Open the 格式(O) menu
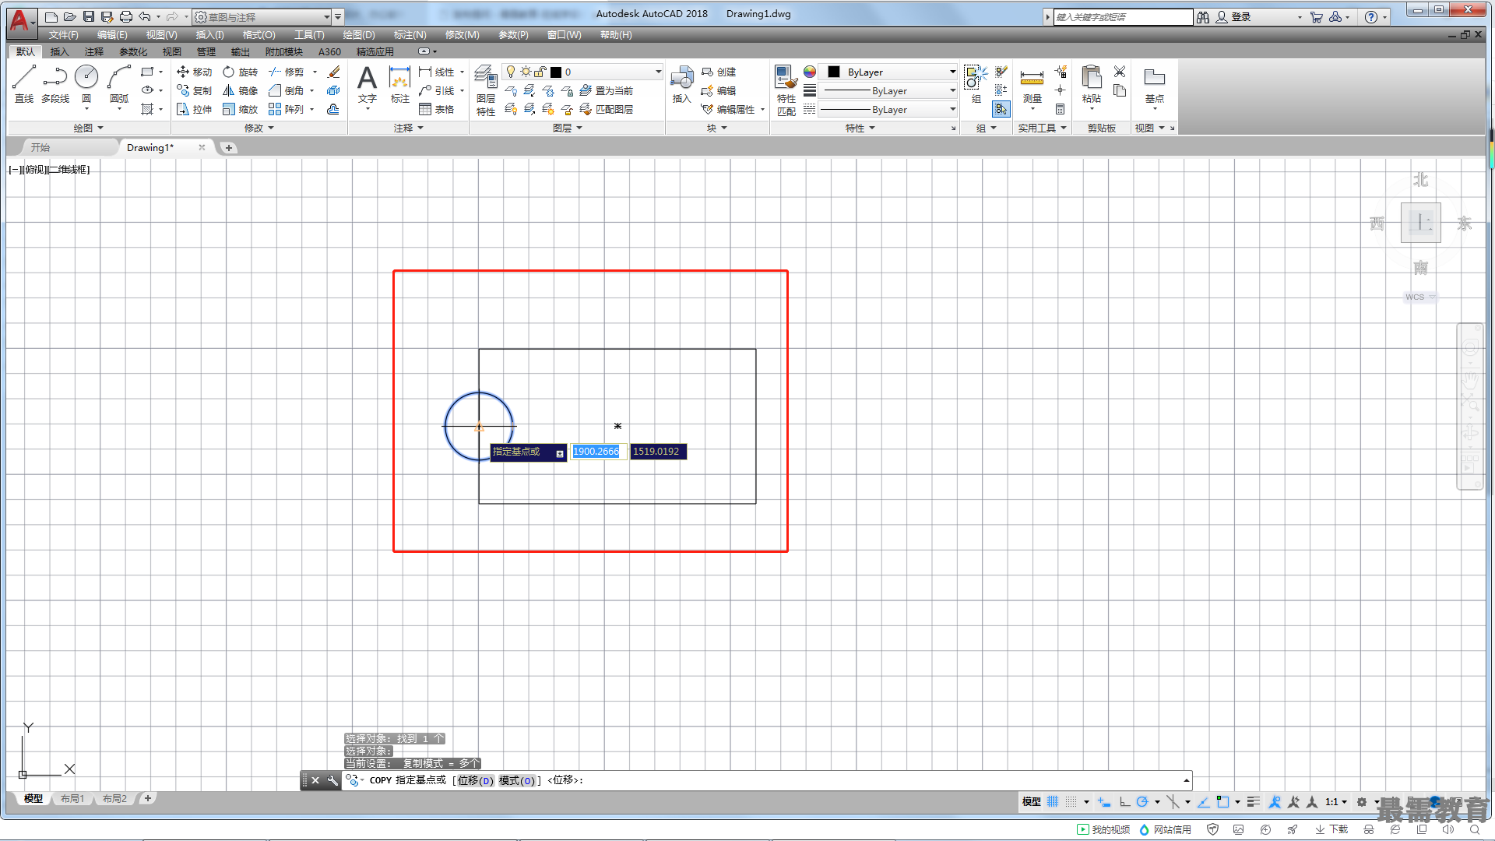The height and width of the screenshot is (841, 1495). tap(259, 35)
